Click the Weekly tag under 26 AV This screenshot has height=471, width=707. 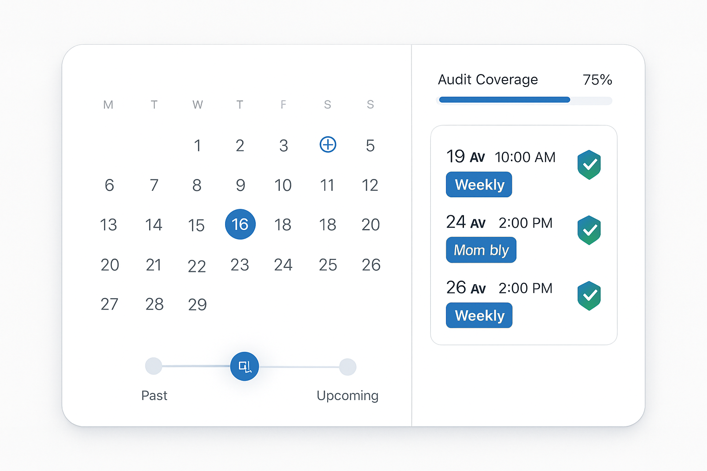(479, 316)
